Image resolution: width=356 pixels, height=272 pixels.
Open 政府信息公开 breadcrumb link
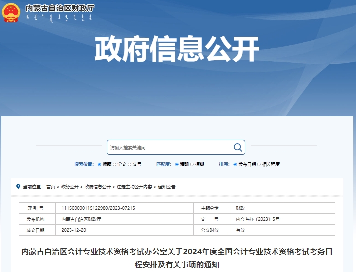pyautogui.click(x=98, y=187)
